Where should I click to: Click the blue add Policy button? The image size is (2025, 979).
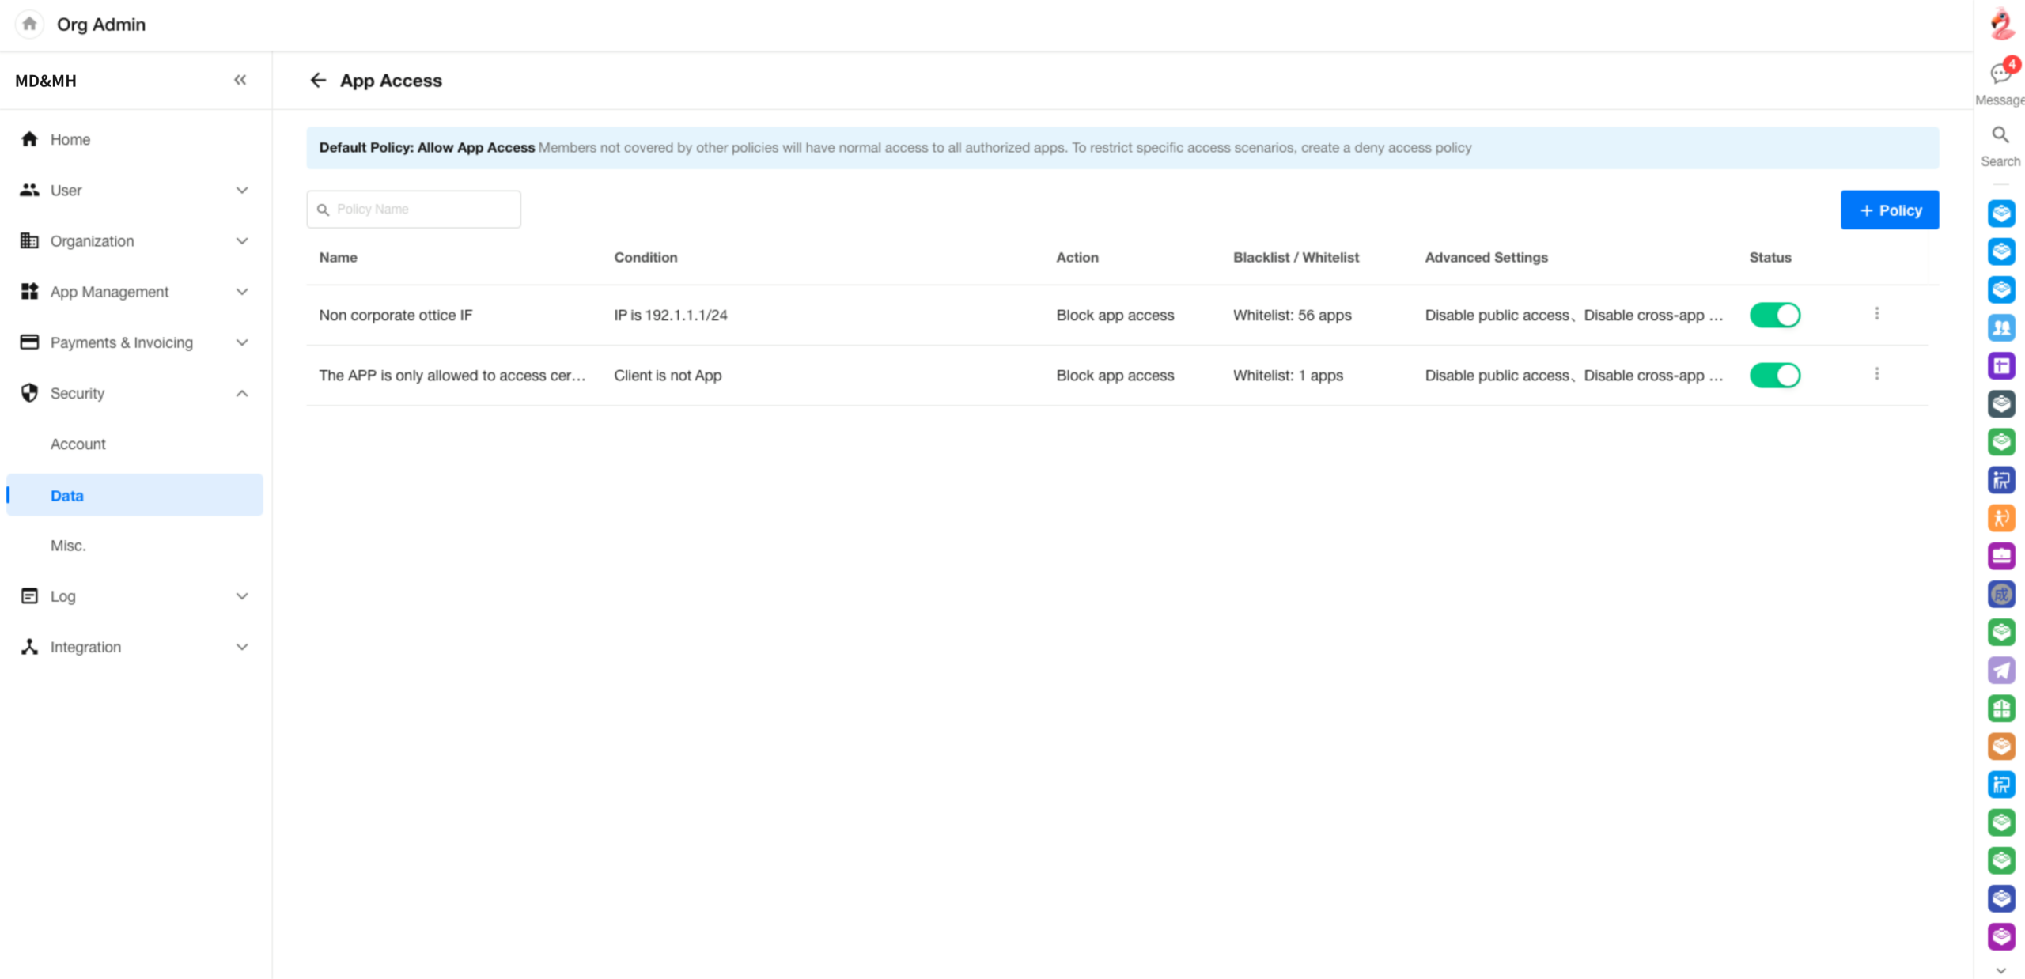click(x=1889, y=210)
